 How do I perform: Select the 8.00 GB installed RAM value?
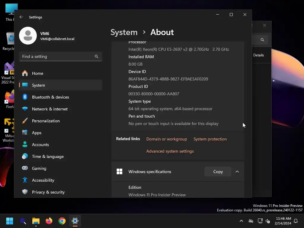point(135,64)
